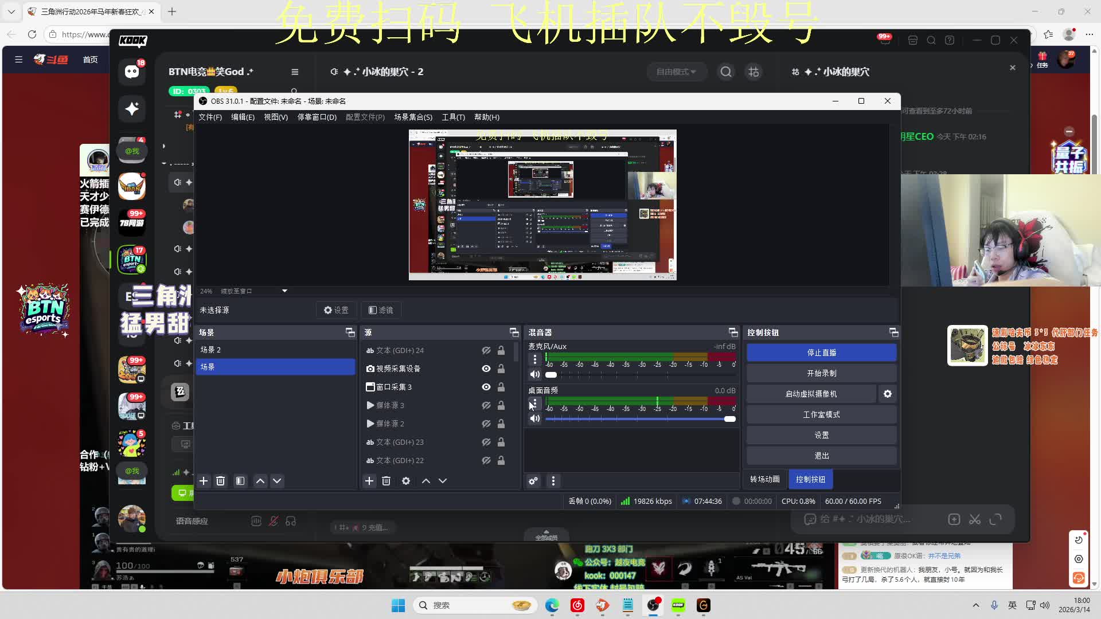The height and width of the screenshot is (619, 1101).
Task: Open 麦克风/Aux three-dot options menu
Action: 534,359
